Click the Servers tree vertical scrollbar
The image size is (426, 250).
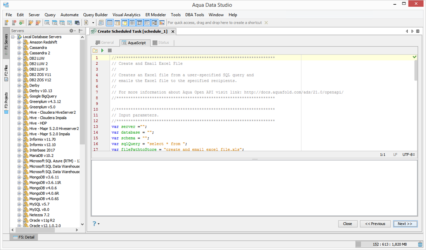pyautogui.click(x=82, y=92)
